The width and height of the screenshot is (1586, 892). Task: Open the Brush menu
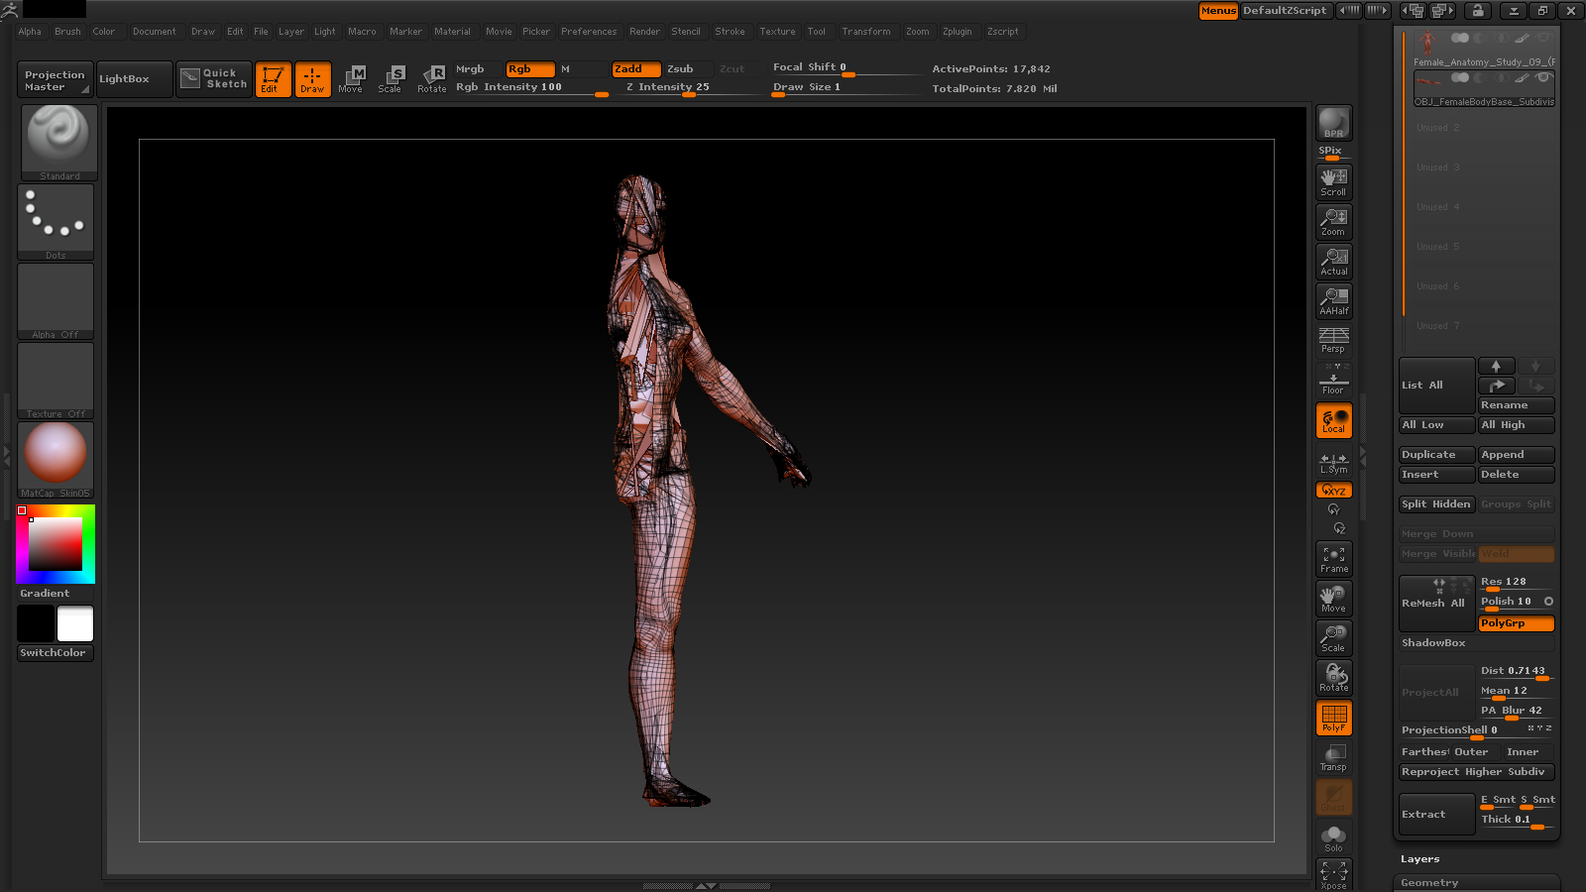(x=67, y=32)
